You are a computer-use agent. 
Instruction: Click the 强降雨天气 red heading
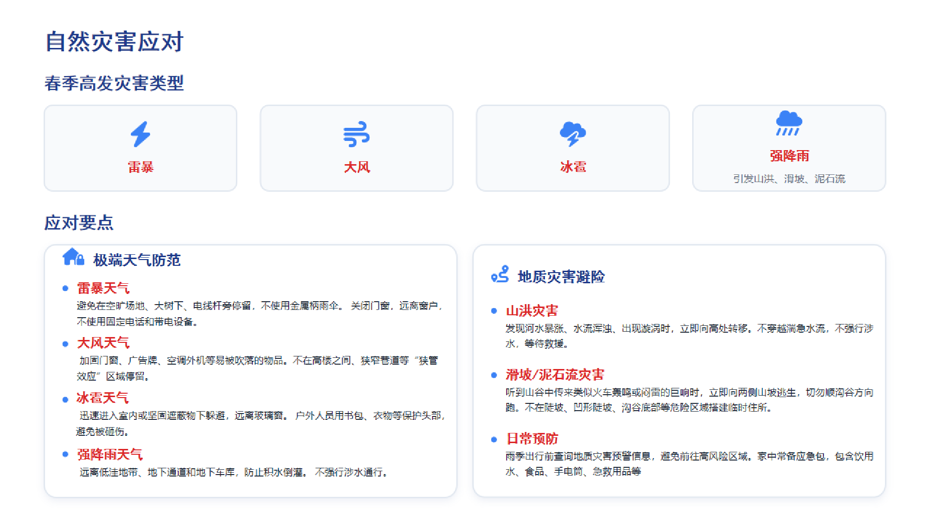click(x=110, y=455)
